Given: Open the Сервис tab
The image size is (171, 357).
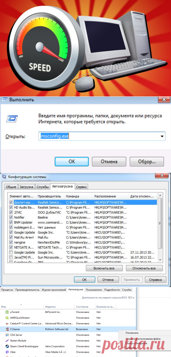Looking at the screenshot, I should pos(82,187).
